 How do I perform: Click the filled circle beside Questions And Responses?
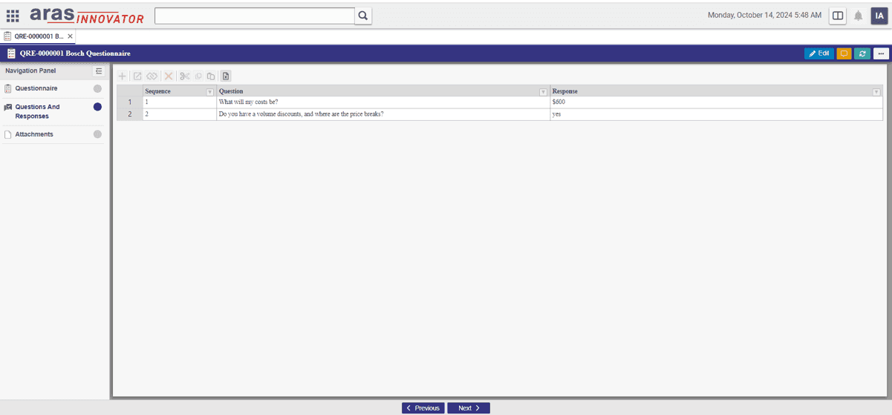(97, 107)
